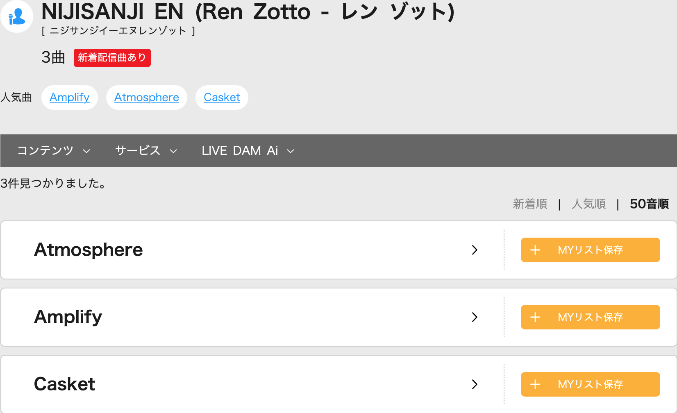
Task: Sort songs by 人気順
Action: point(588,204)
